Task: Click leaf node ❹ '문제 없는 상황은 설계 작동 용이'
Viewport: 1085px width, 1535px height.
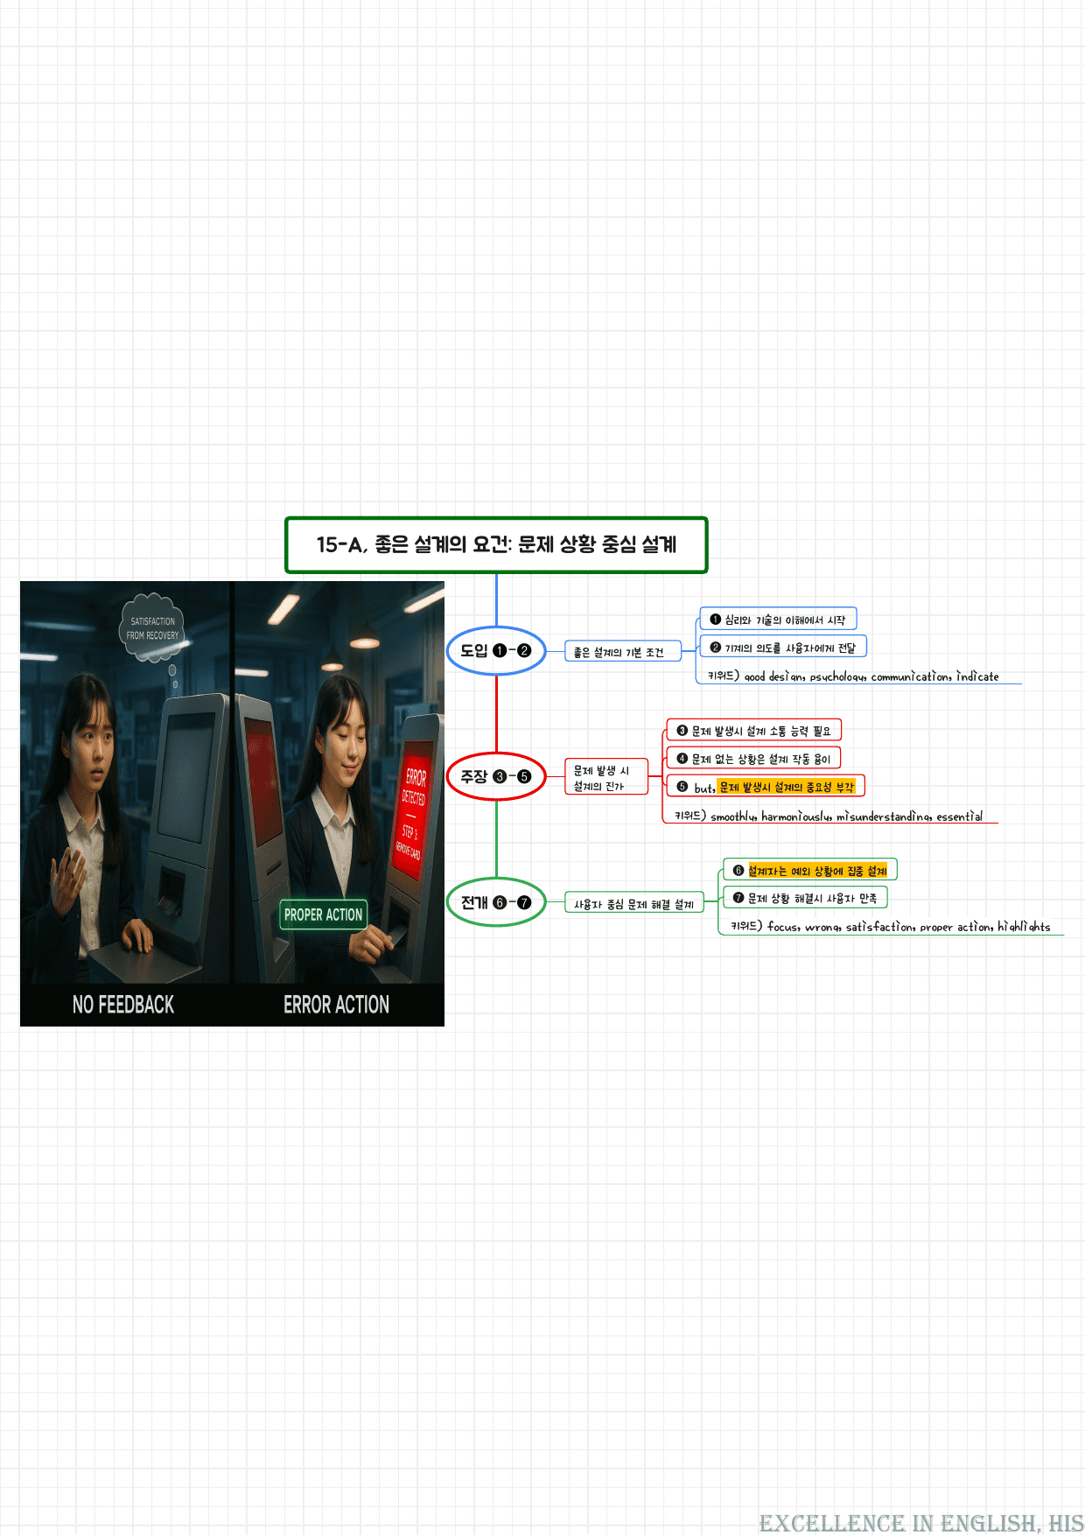Action: [x=753, y=759]
